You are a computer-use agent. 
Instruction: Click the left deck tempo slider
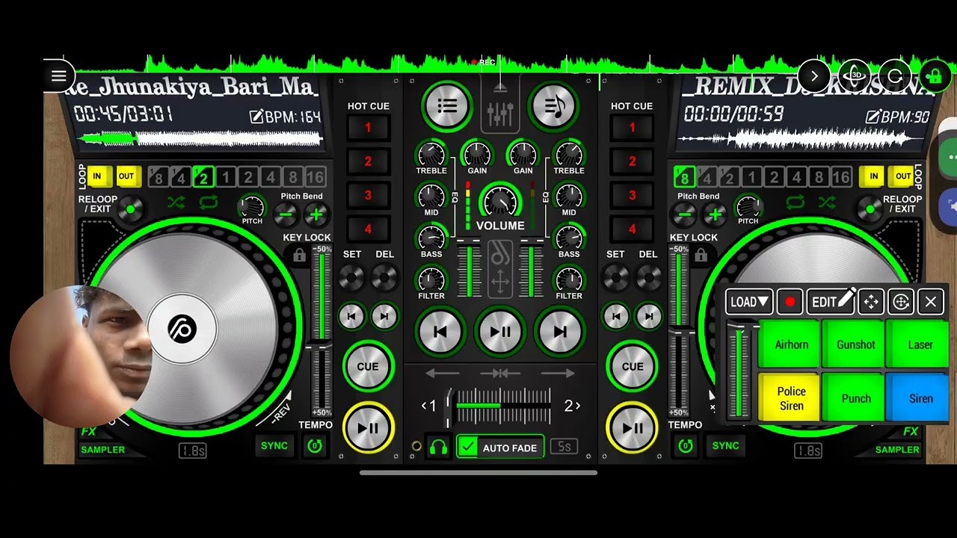pos(321,333)
